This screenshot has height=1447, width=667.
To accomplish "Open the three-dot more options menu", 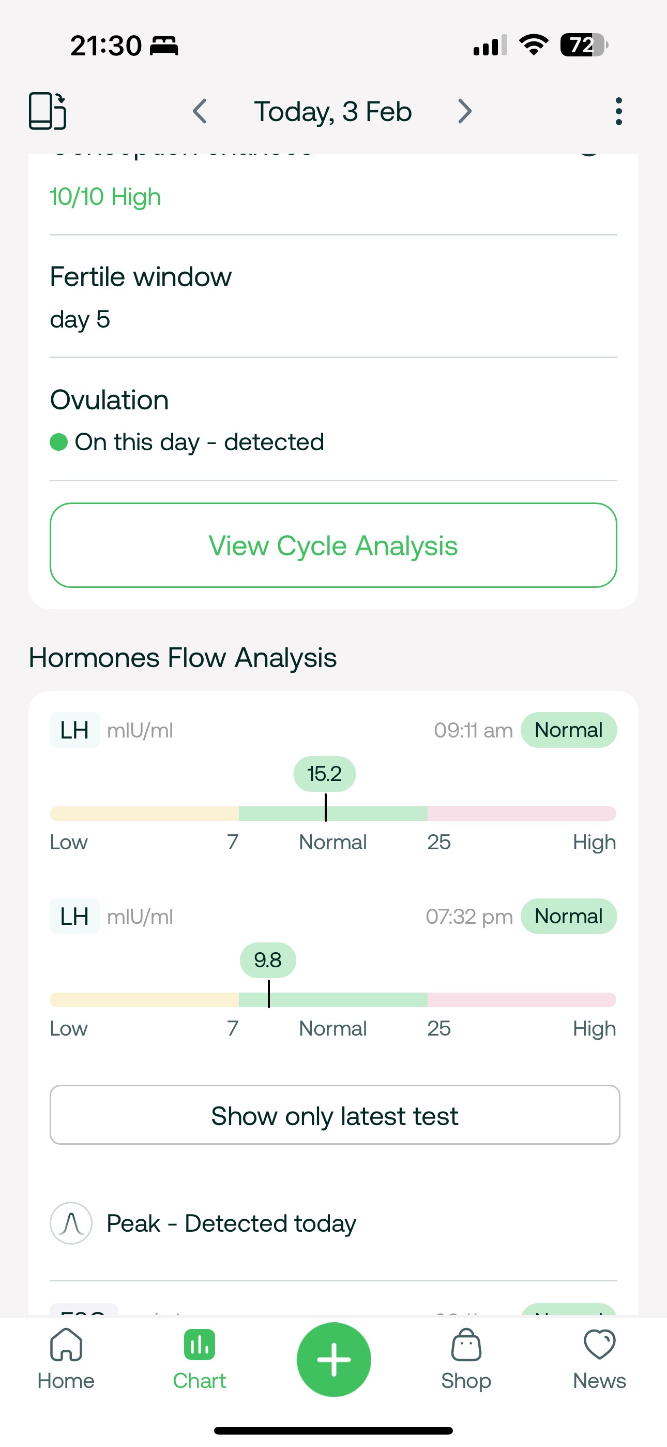I will coord(618,111).
